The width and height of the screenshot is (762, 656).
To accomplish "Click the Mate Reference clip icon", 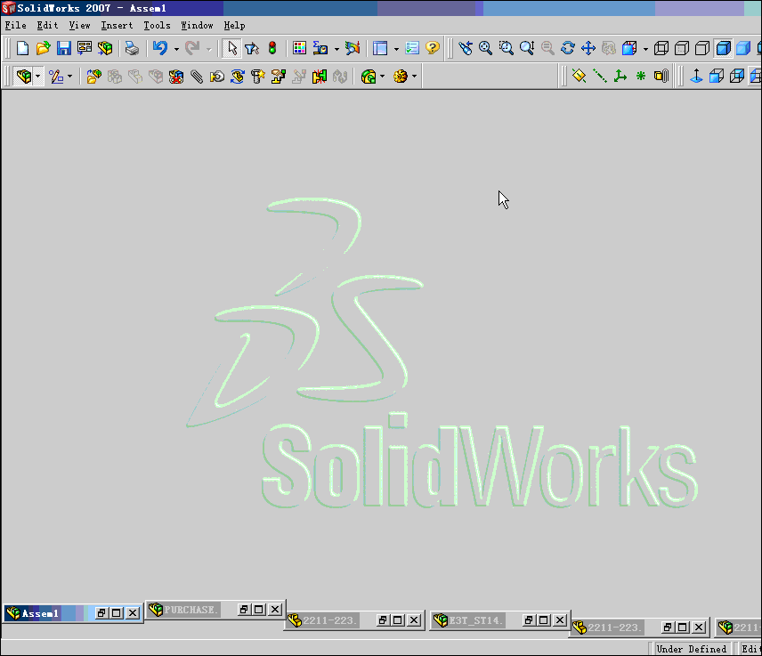I will [x=661, y=77].
